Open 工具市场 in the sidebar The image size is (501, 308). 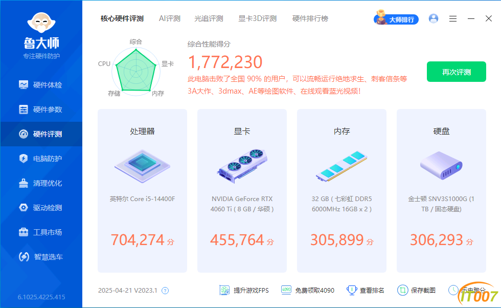41,232
